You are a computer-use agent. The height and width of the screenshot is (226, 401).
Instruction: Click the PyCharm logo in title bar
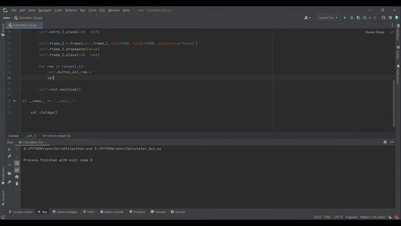point(5,10)
